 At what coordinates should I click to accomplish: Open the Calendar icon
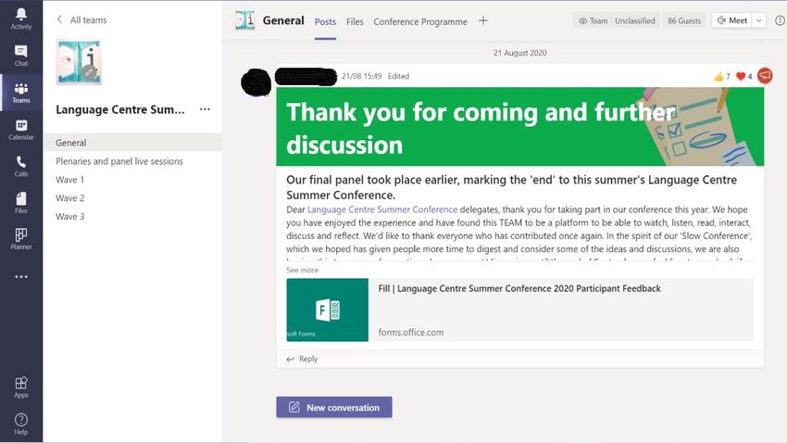(x=21, y=129)
